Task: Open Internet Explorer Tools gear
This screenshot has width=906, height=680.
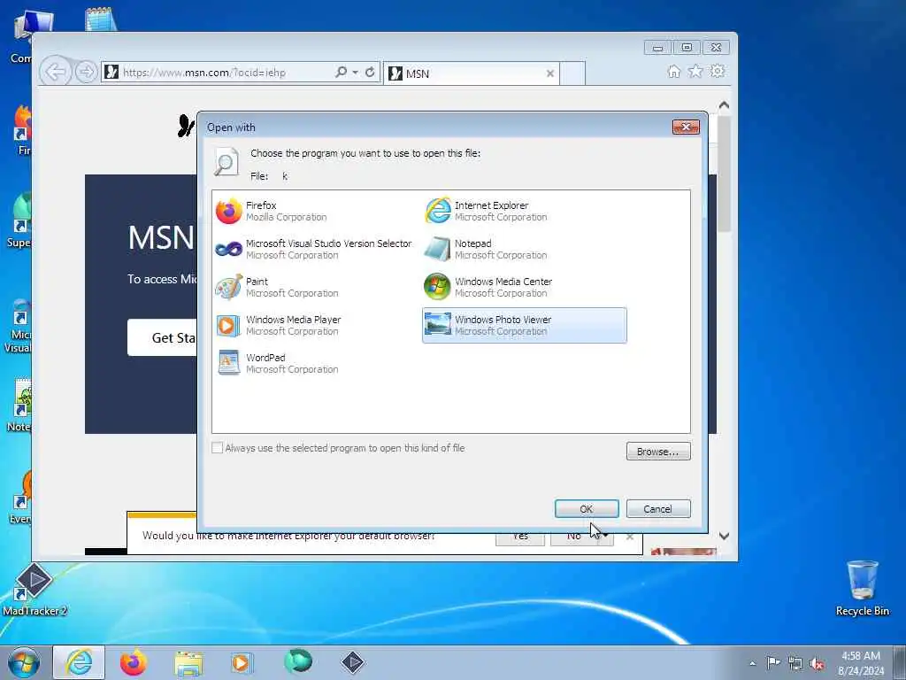Action: click(x=718, y=71)
